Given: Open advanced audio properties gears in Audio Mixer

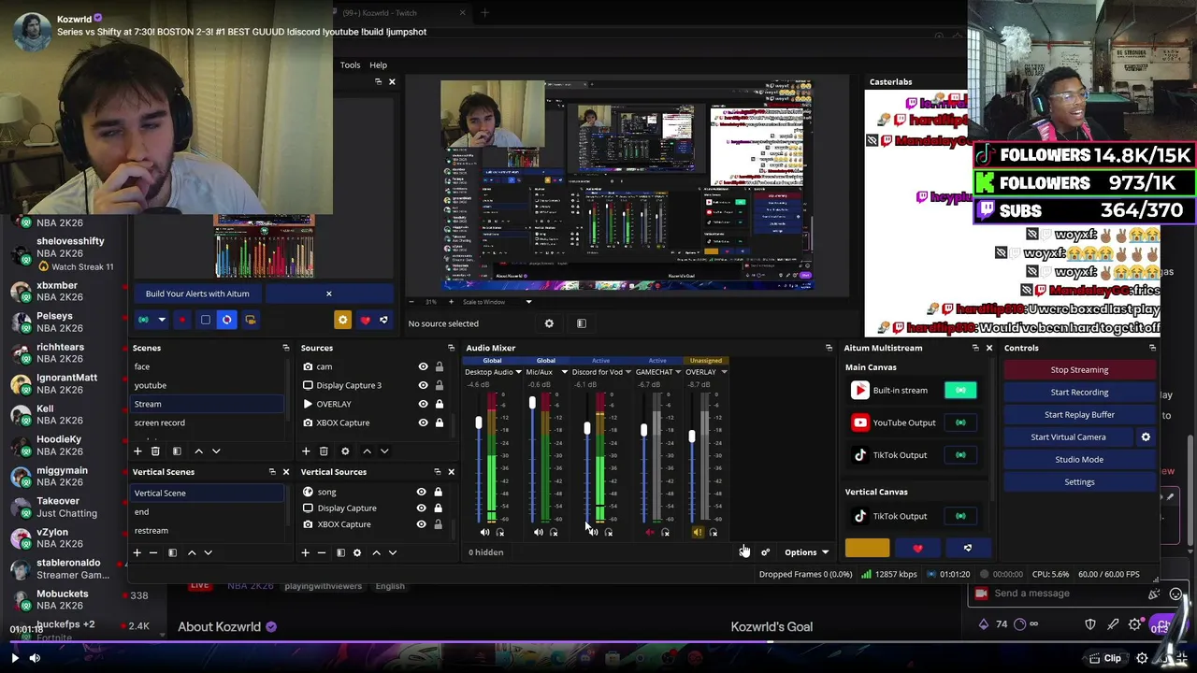Looking at the screenshot, I should (x=765, y=552).
